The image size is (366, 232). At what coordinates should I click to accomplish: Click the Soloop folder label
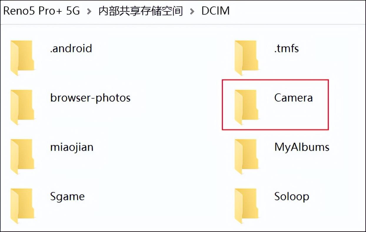click(292, 197)
